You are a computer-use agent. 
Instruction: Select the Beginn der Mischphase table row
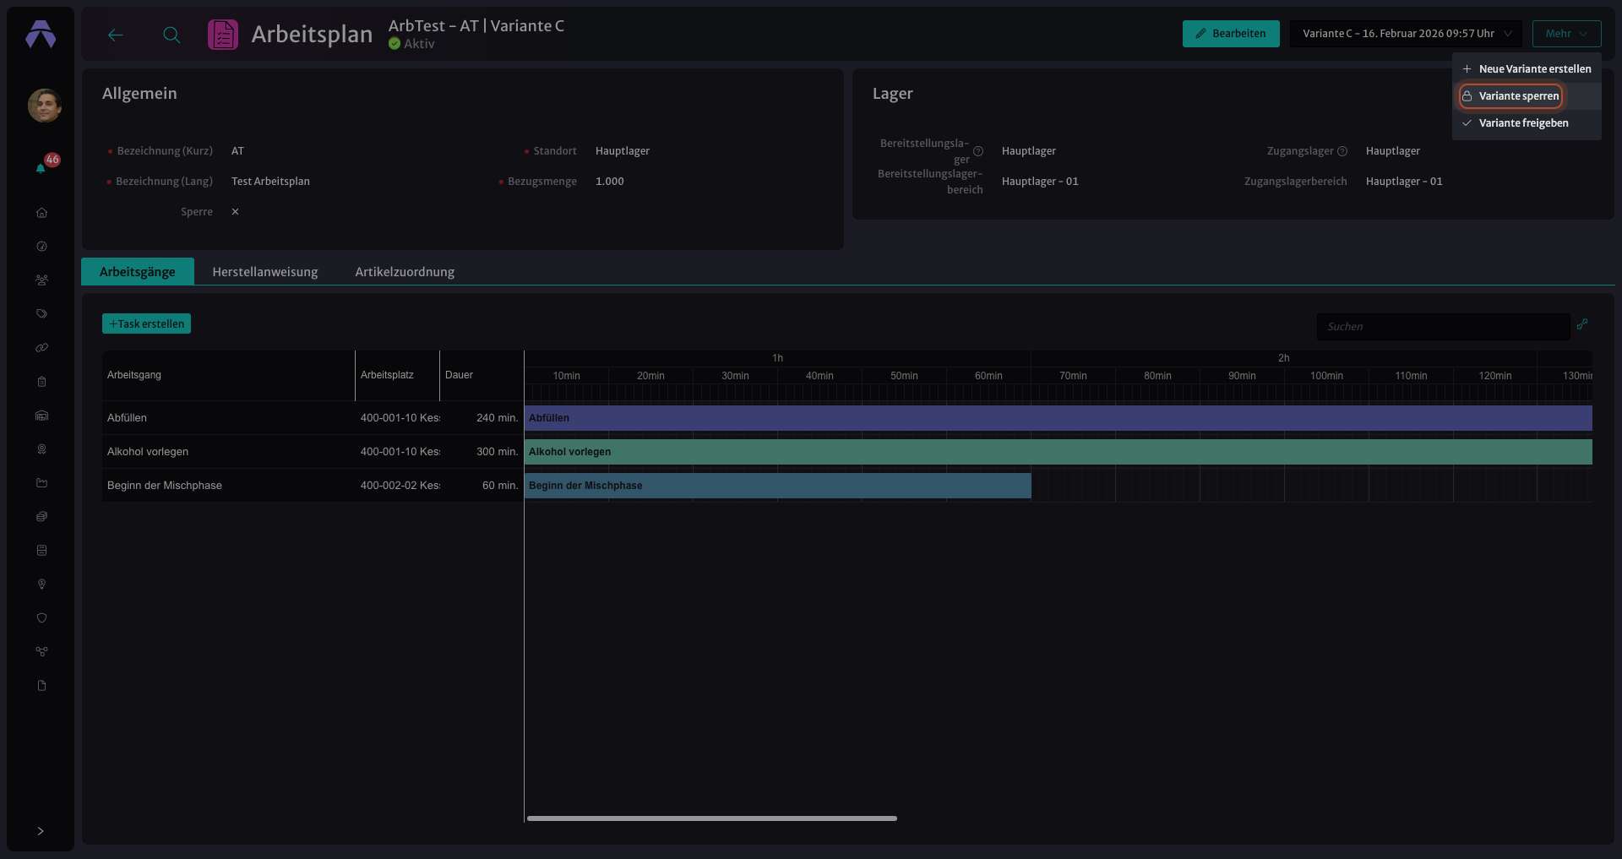[x=313, y=486]
